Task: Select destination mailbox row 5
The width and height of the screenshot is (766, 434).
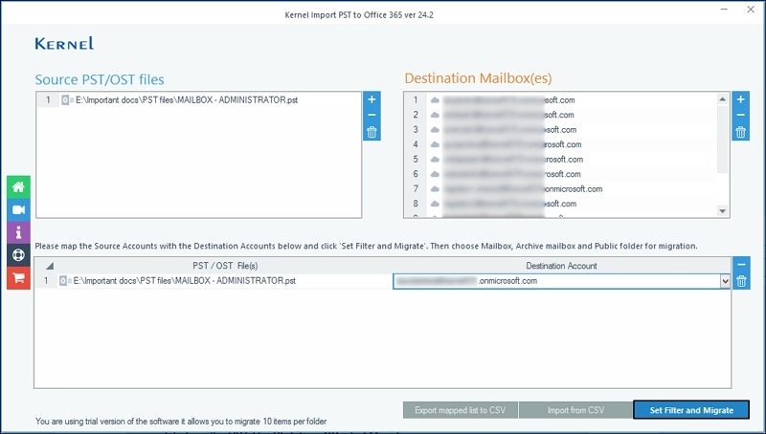Action: point(560,159)
